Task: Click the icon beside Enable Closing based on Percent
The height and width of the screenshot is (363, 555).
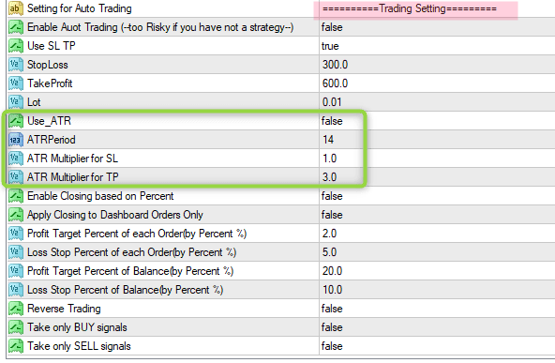Action: tap(16, 196)
